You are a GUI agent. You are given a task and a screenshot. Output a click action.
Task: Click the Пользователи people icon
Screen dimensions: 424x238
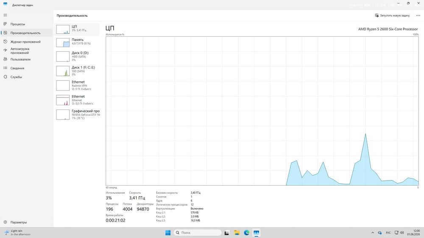point(5,59)
